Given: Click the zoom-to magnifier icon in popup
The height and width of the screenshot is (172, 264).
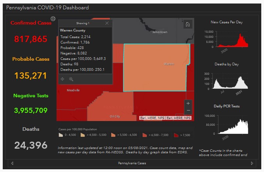Looking at the screenshot, I should (x=71, y=79).
